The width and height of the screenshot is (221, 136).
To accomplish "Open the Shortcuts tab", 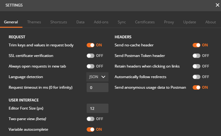I will pyautogui.click(x=59, y=22).
